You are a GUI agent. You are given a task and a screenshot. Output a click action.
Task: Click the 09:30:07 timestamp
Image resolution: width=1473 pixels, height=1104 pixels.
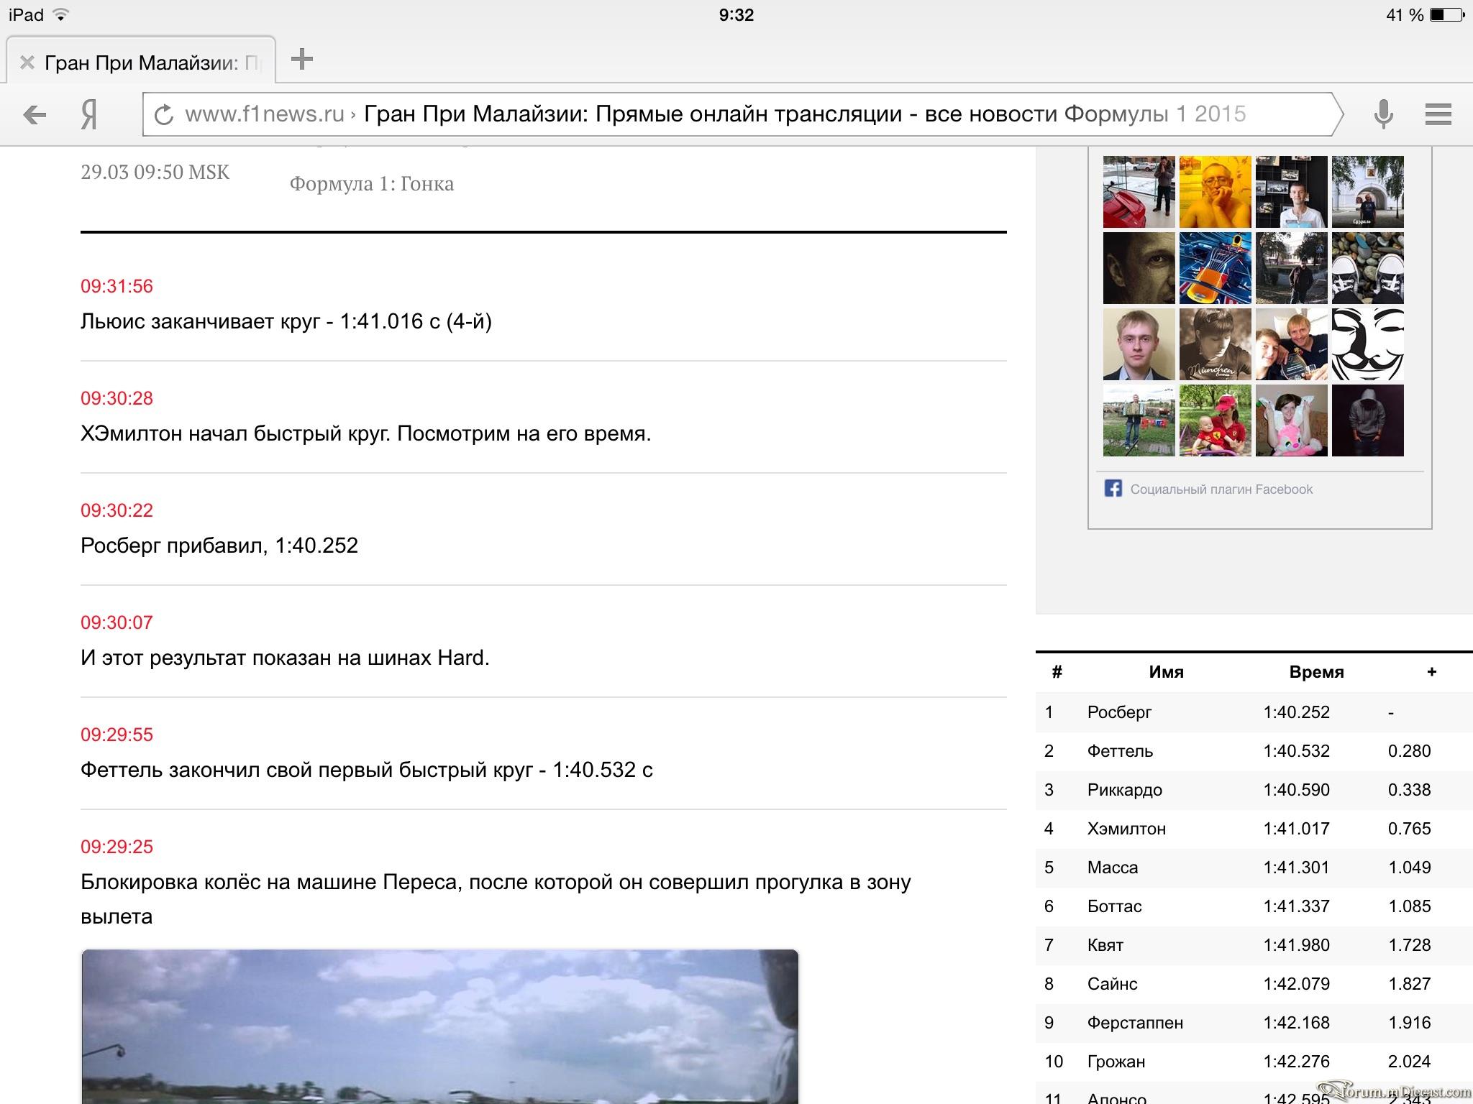[x=117, y=622]
